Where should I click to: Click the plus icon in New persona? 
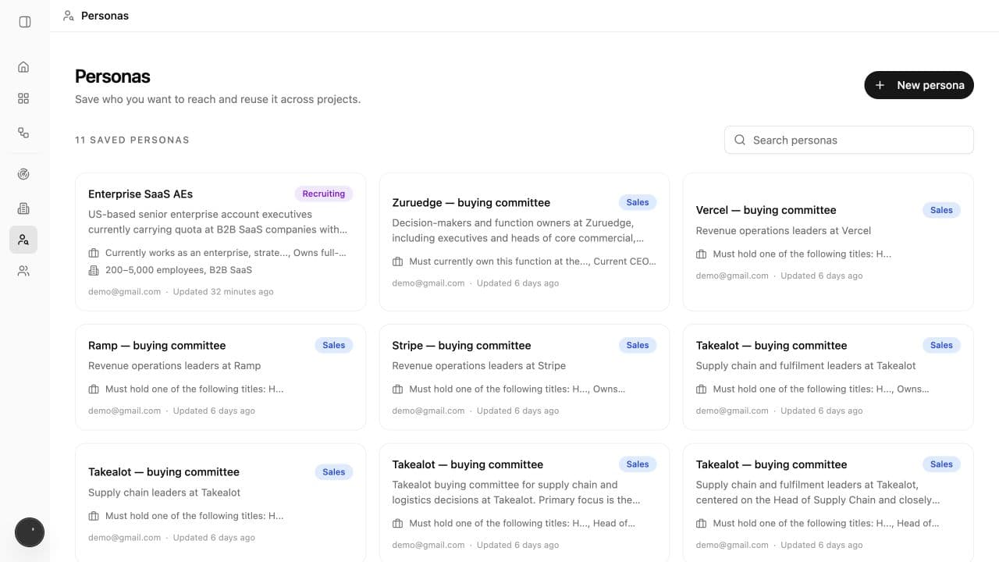pyautogui.click(x=880, y=85)
